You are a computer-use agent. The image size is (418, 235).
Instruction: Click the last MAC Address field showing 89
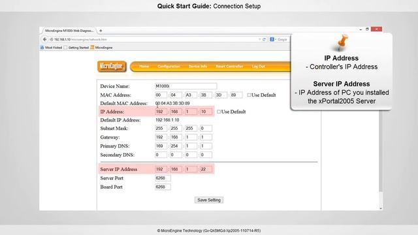point(236,95)
